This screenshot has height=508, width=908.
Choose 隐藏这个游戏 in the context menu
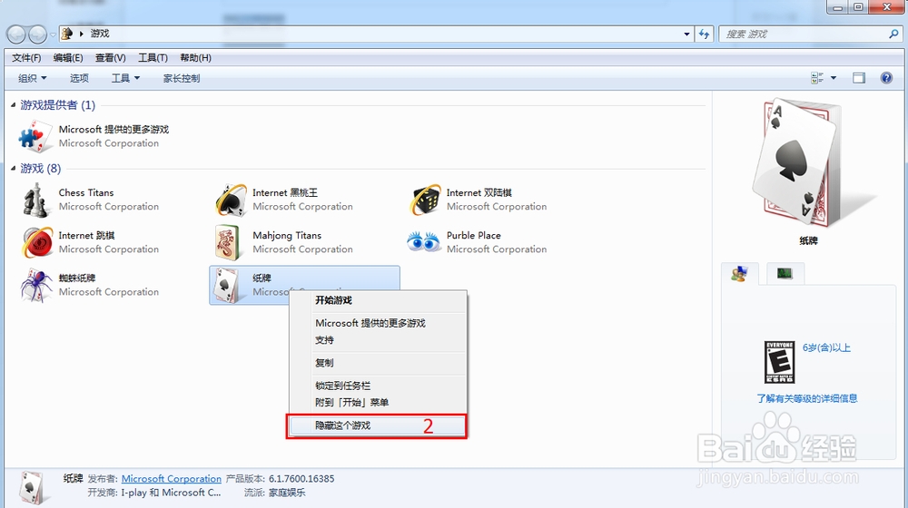378,425
